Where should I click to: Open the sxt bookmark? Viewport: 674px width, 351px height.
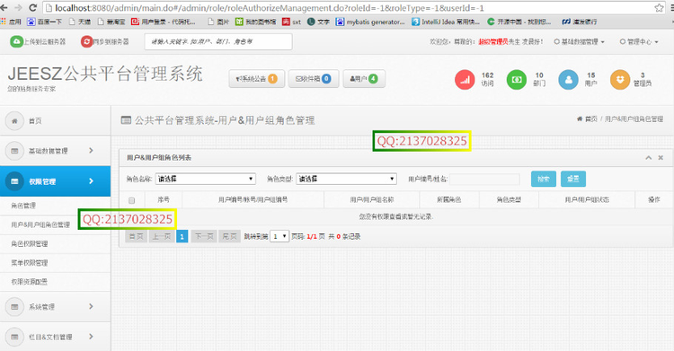(x=291, y=22)
